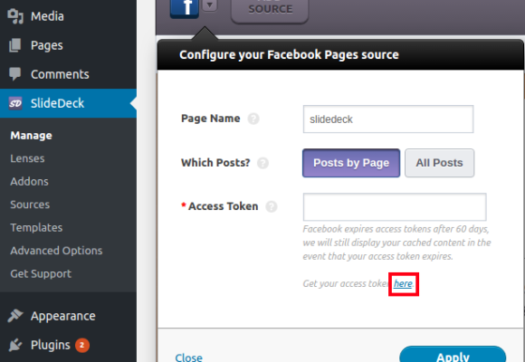Go to Advanced Options in SlideDeck menu
The height and width of the screenshot is (362, 525).
(x=56, y=251)
